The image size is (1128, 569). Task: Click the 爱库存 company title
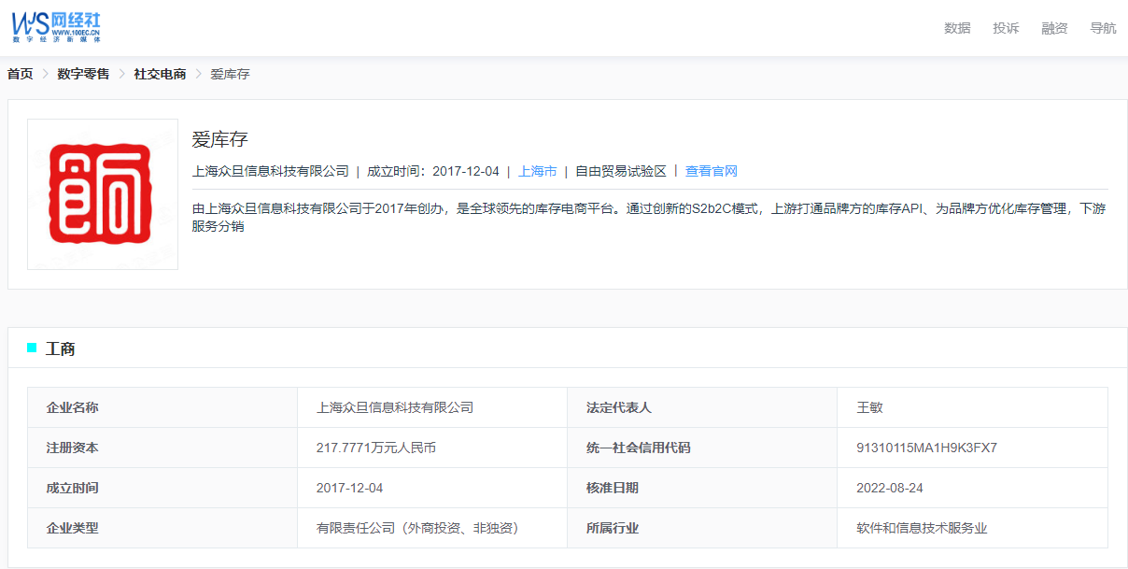[x=219, y=140]
